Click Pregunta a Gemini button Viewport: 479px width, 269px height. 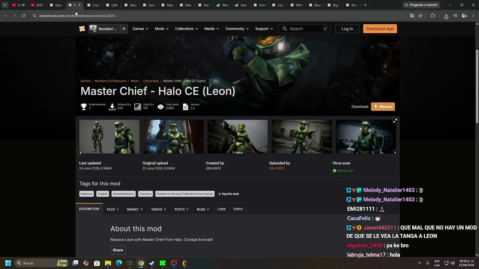point(421,5)
